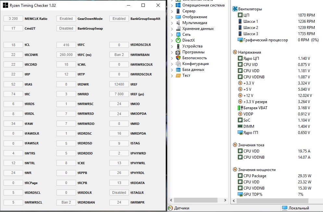Click the Безопасность shield icon
The width and height of the screenshot is (323, 212).
(x=178, y=58)
